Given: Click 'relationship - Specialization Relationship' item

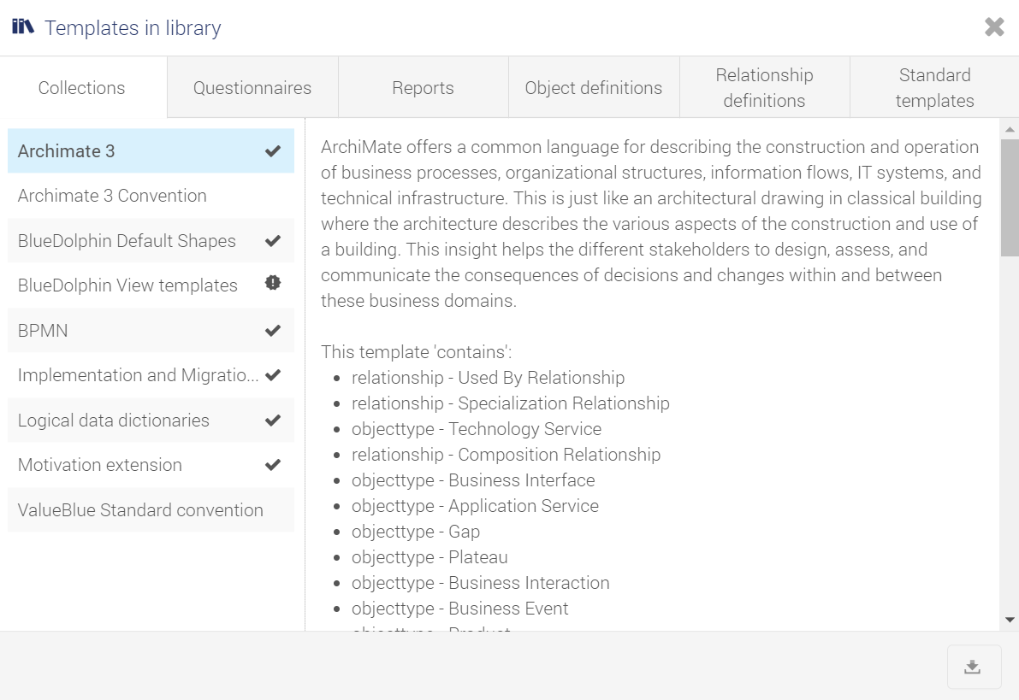Looking at the screenshot, I should (x=511, y=403).
